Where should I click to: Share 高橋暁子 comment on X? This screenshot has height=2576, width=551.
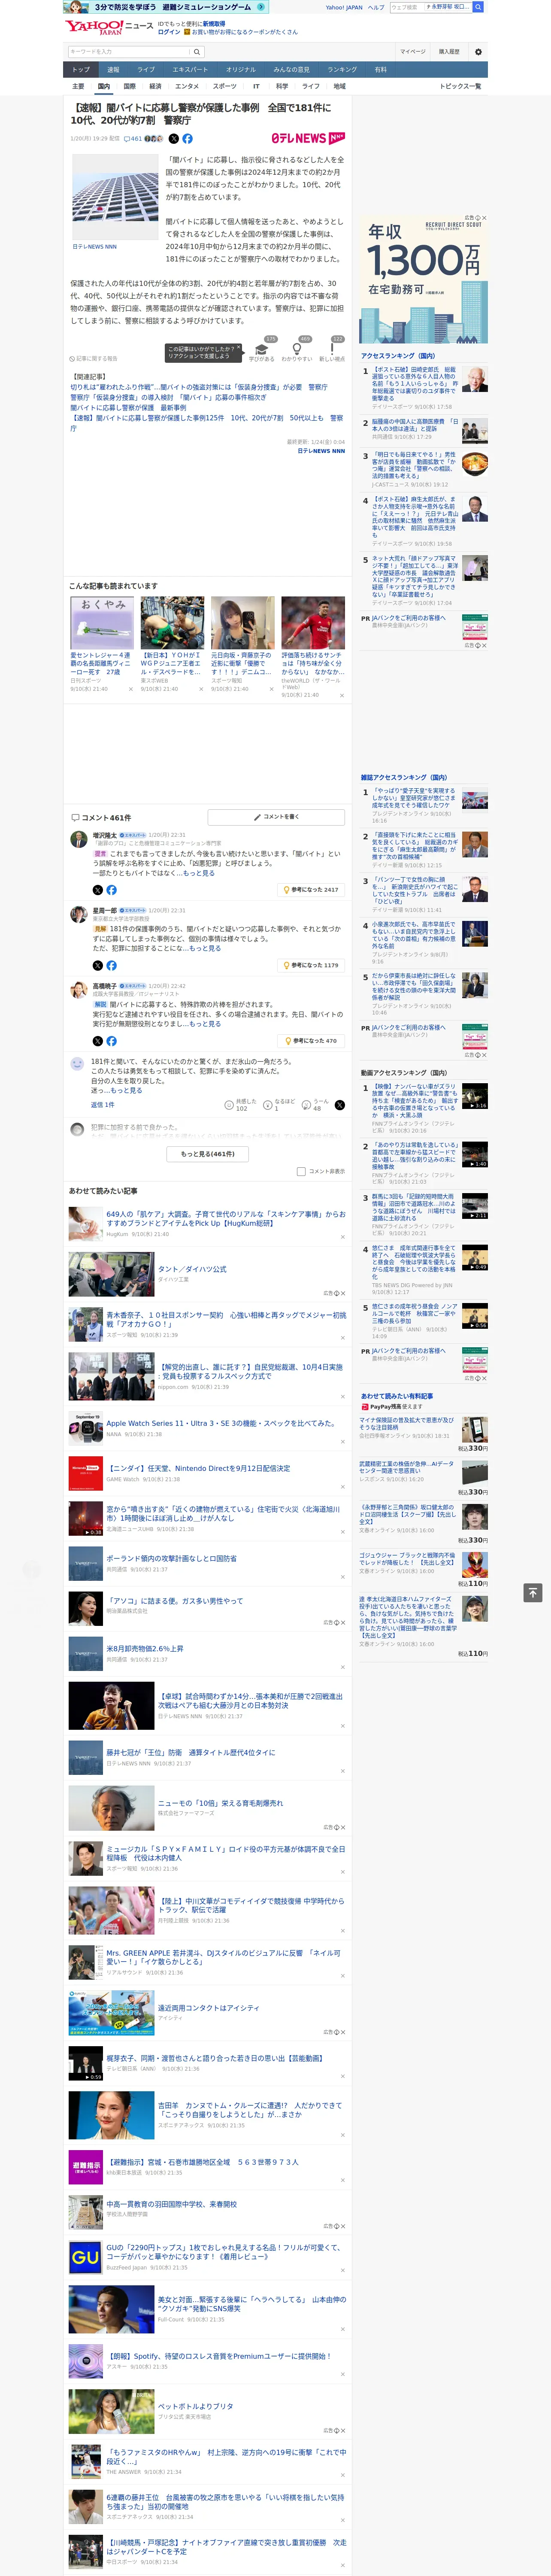click(98, 1041)
